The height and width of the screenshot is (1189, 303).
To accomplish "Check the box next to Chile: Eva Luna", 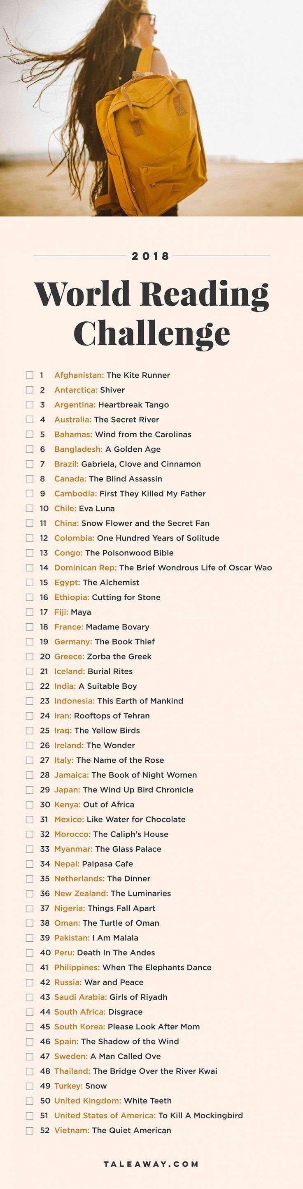I will pyautogui.click(x=30, y=508).
